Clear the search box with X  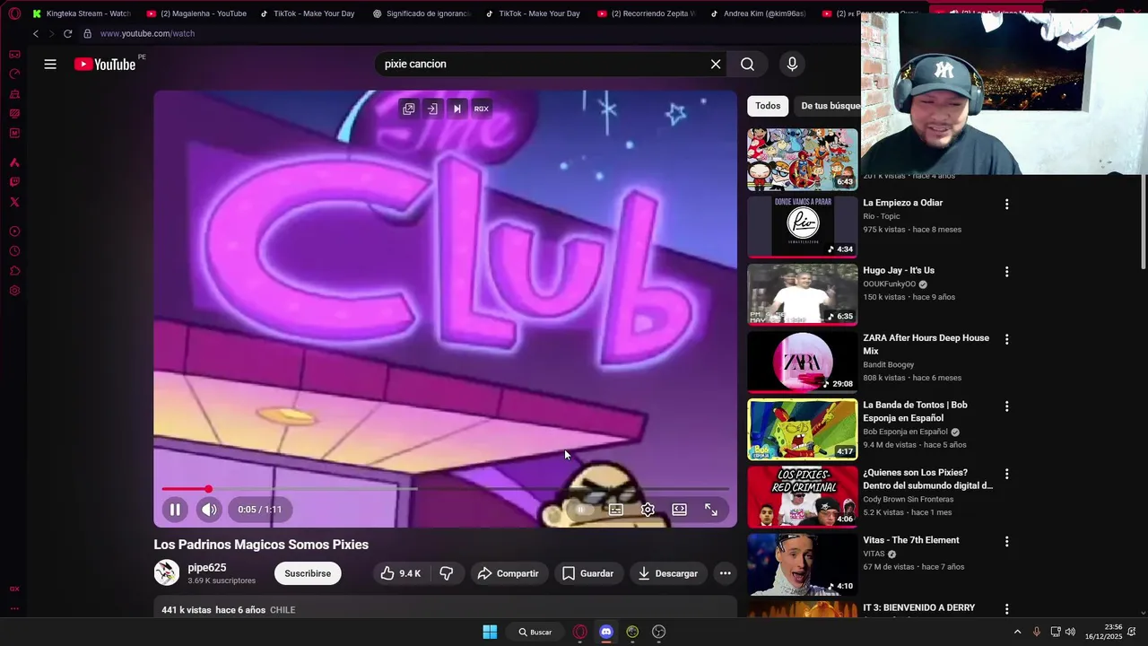coord(716,64)
